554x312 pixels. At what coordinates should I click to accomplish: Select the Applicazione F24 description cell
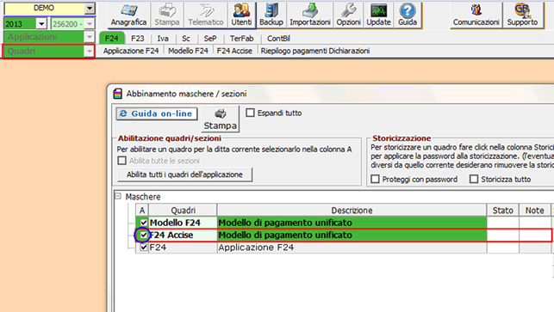(x=352, y=248)
